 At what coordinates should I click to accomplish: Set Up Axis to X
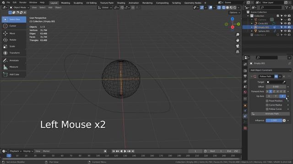coord(269,96)
